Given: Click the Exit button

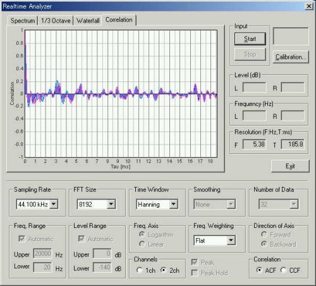Looking at the screenshot, I should 290,166.
